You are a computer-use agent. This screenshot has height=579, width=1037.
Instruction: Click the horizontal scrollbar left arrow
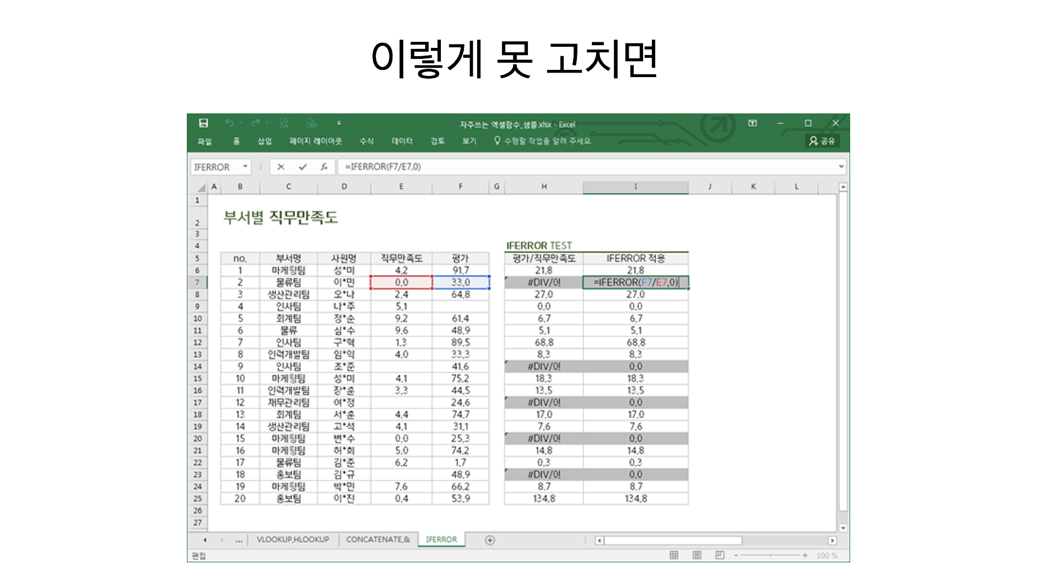point(599,540)
